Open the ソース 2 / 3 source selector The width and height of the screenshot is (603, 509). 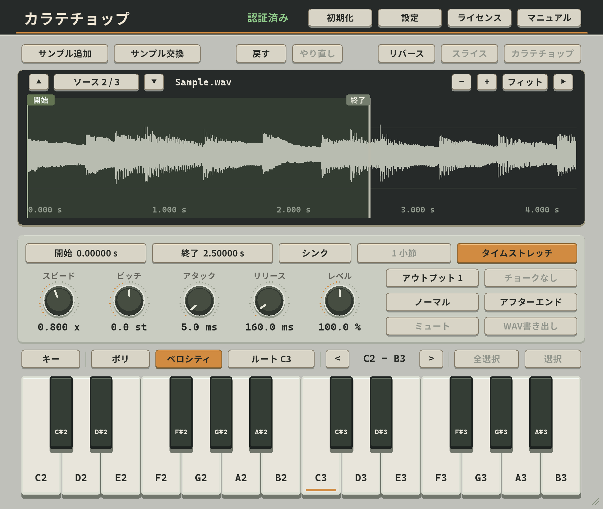click(x=96, y=82)
